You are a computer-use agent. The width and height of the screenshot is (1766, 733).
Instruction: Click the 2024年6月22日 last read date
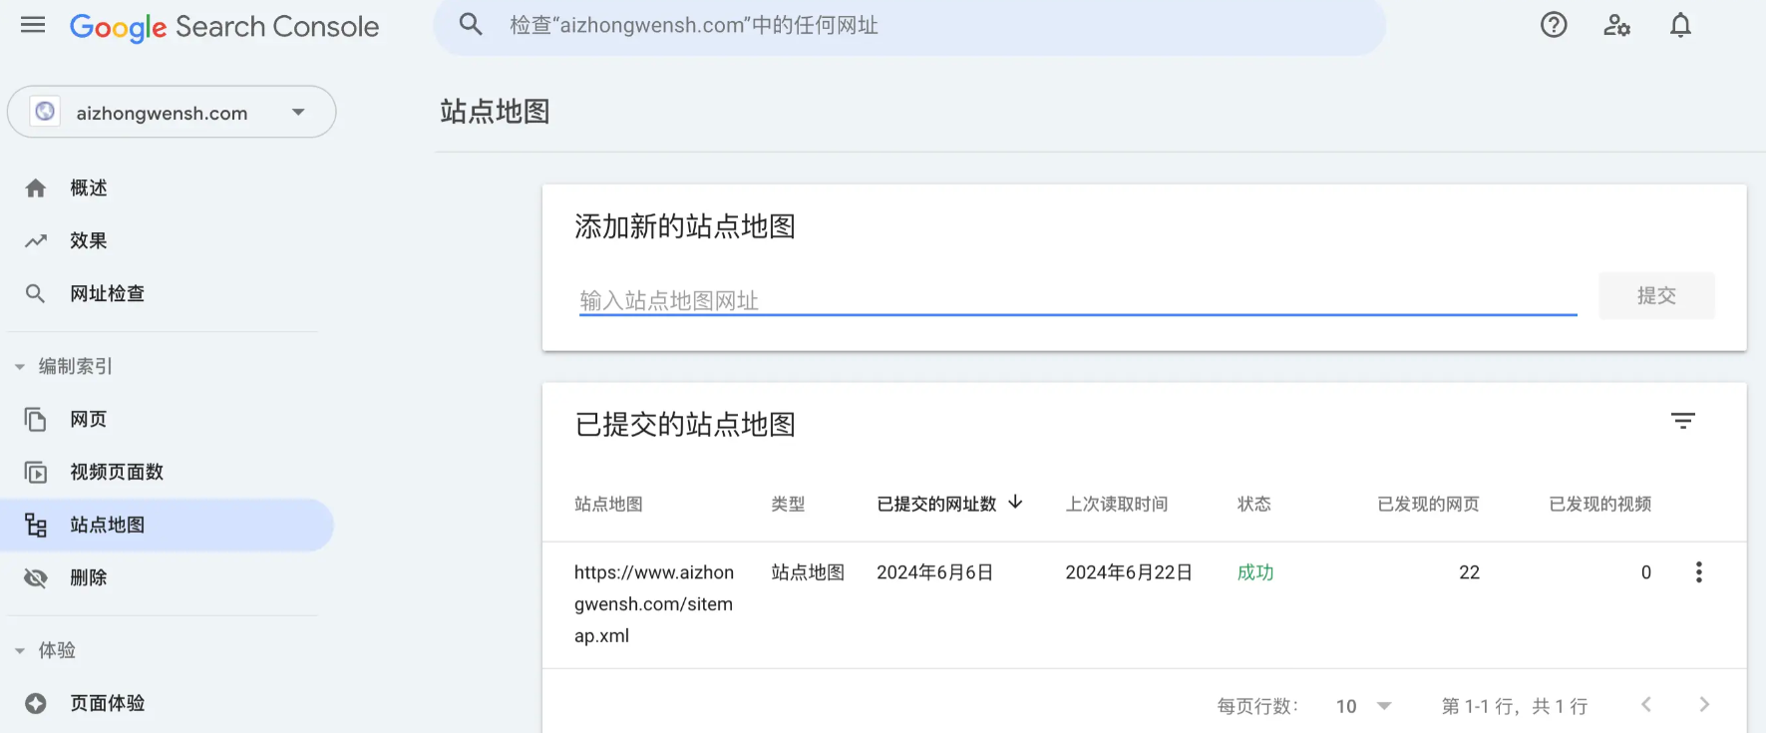coord(1129,572)
